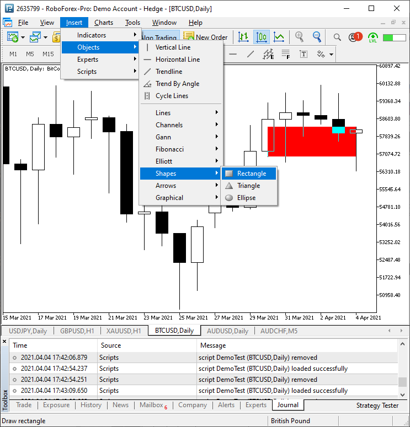Expand the Arrows submenu
This screenshot has width=410, height=427.
click(181, 186)
